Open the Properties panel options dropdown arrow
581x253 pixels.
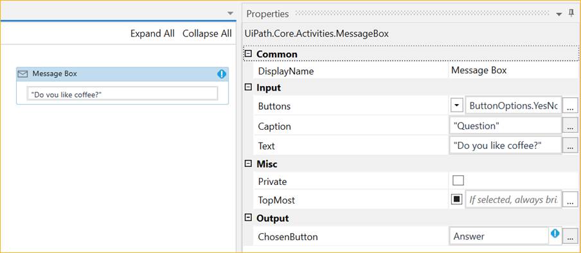(x=559, y=14)
